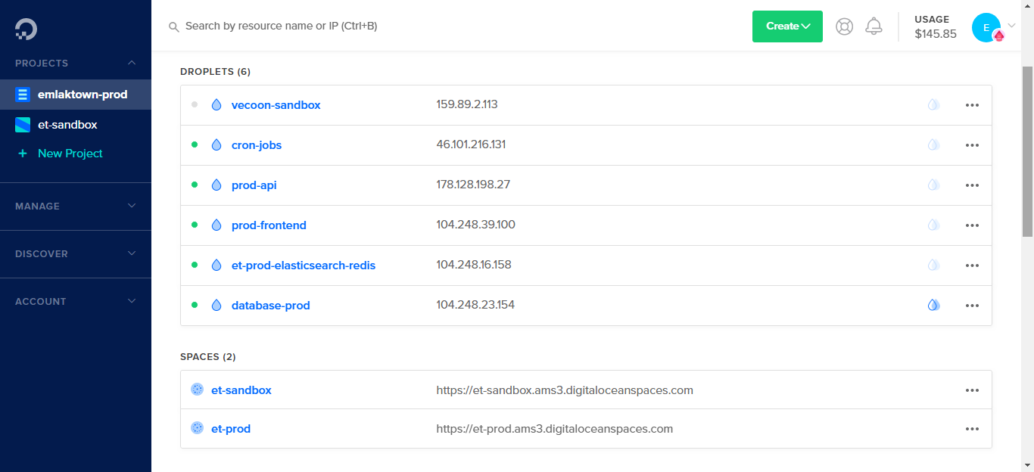Click the right-side droplet icon for et-prod-elasticsearch-redis
The height and width of the screenshot is (472, 1034).
coord(934,265)
